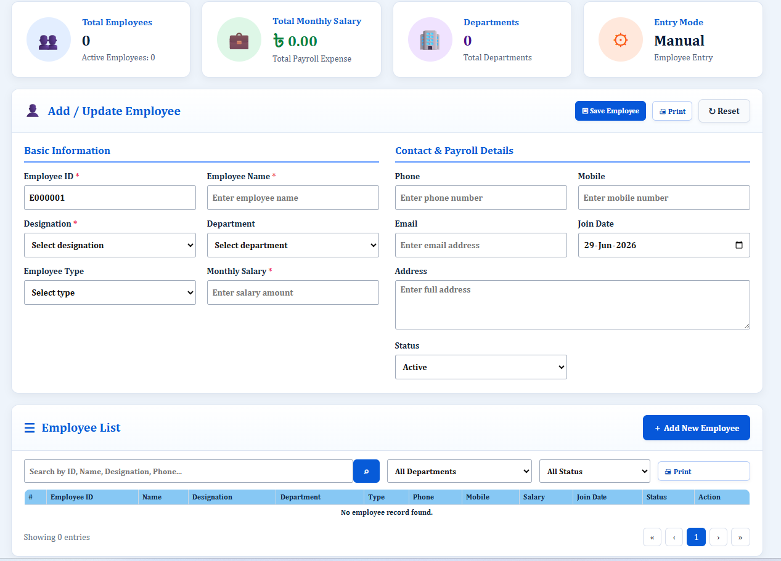
Task: Click the Basic Information section heading
Action: 67,150
